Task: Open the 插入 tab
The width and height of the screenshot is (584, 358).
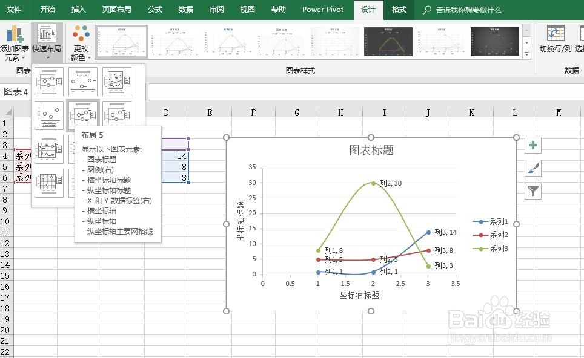Action: pos(78,10)
